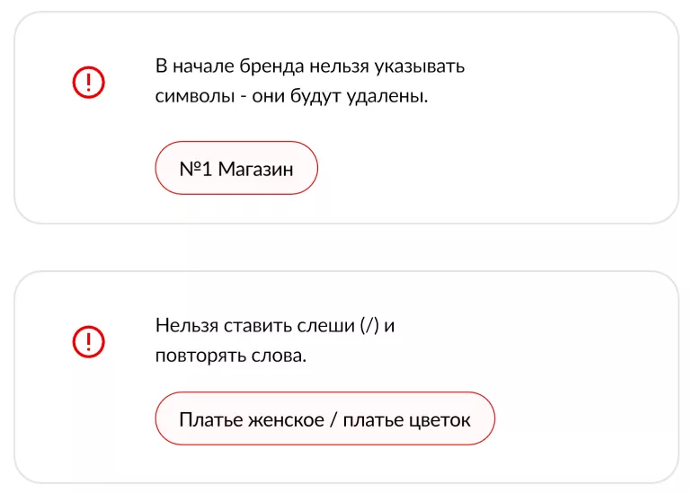Screen dimensions: 693x493
Task: Select the "Платье женское / платье цветок" chip
Action: pyautogui.click(x=324, y=419)
